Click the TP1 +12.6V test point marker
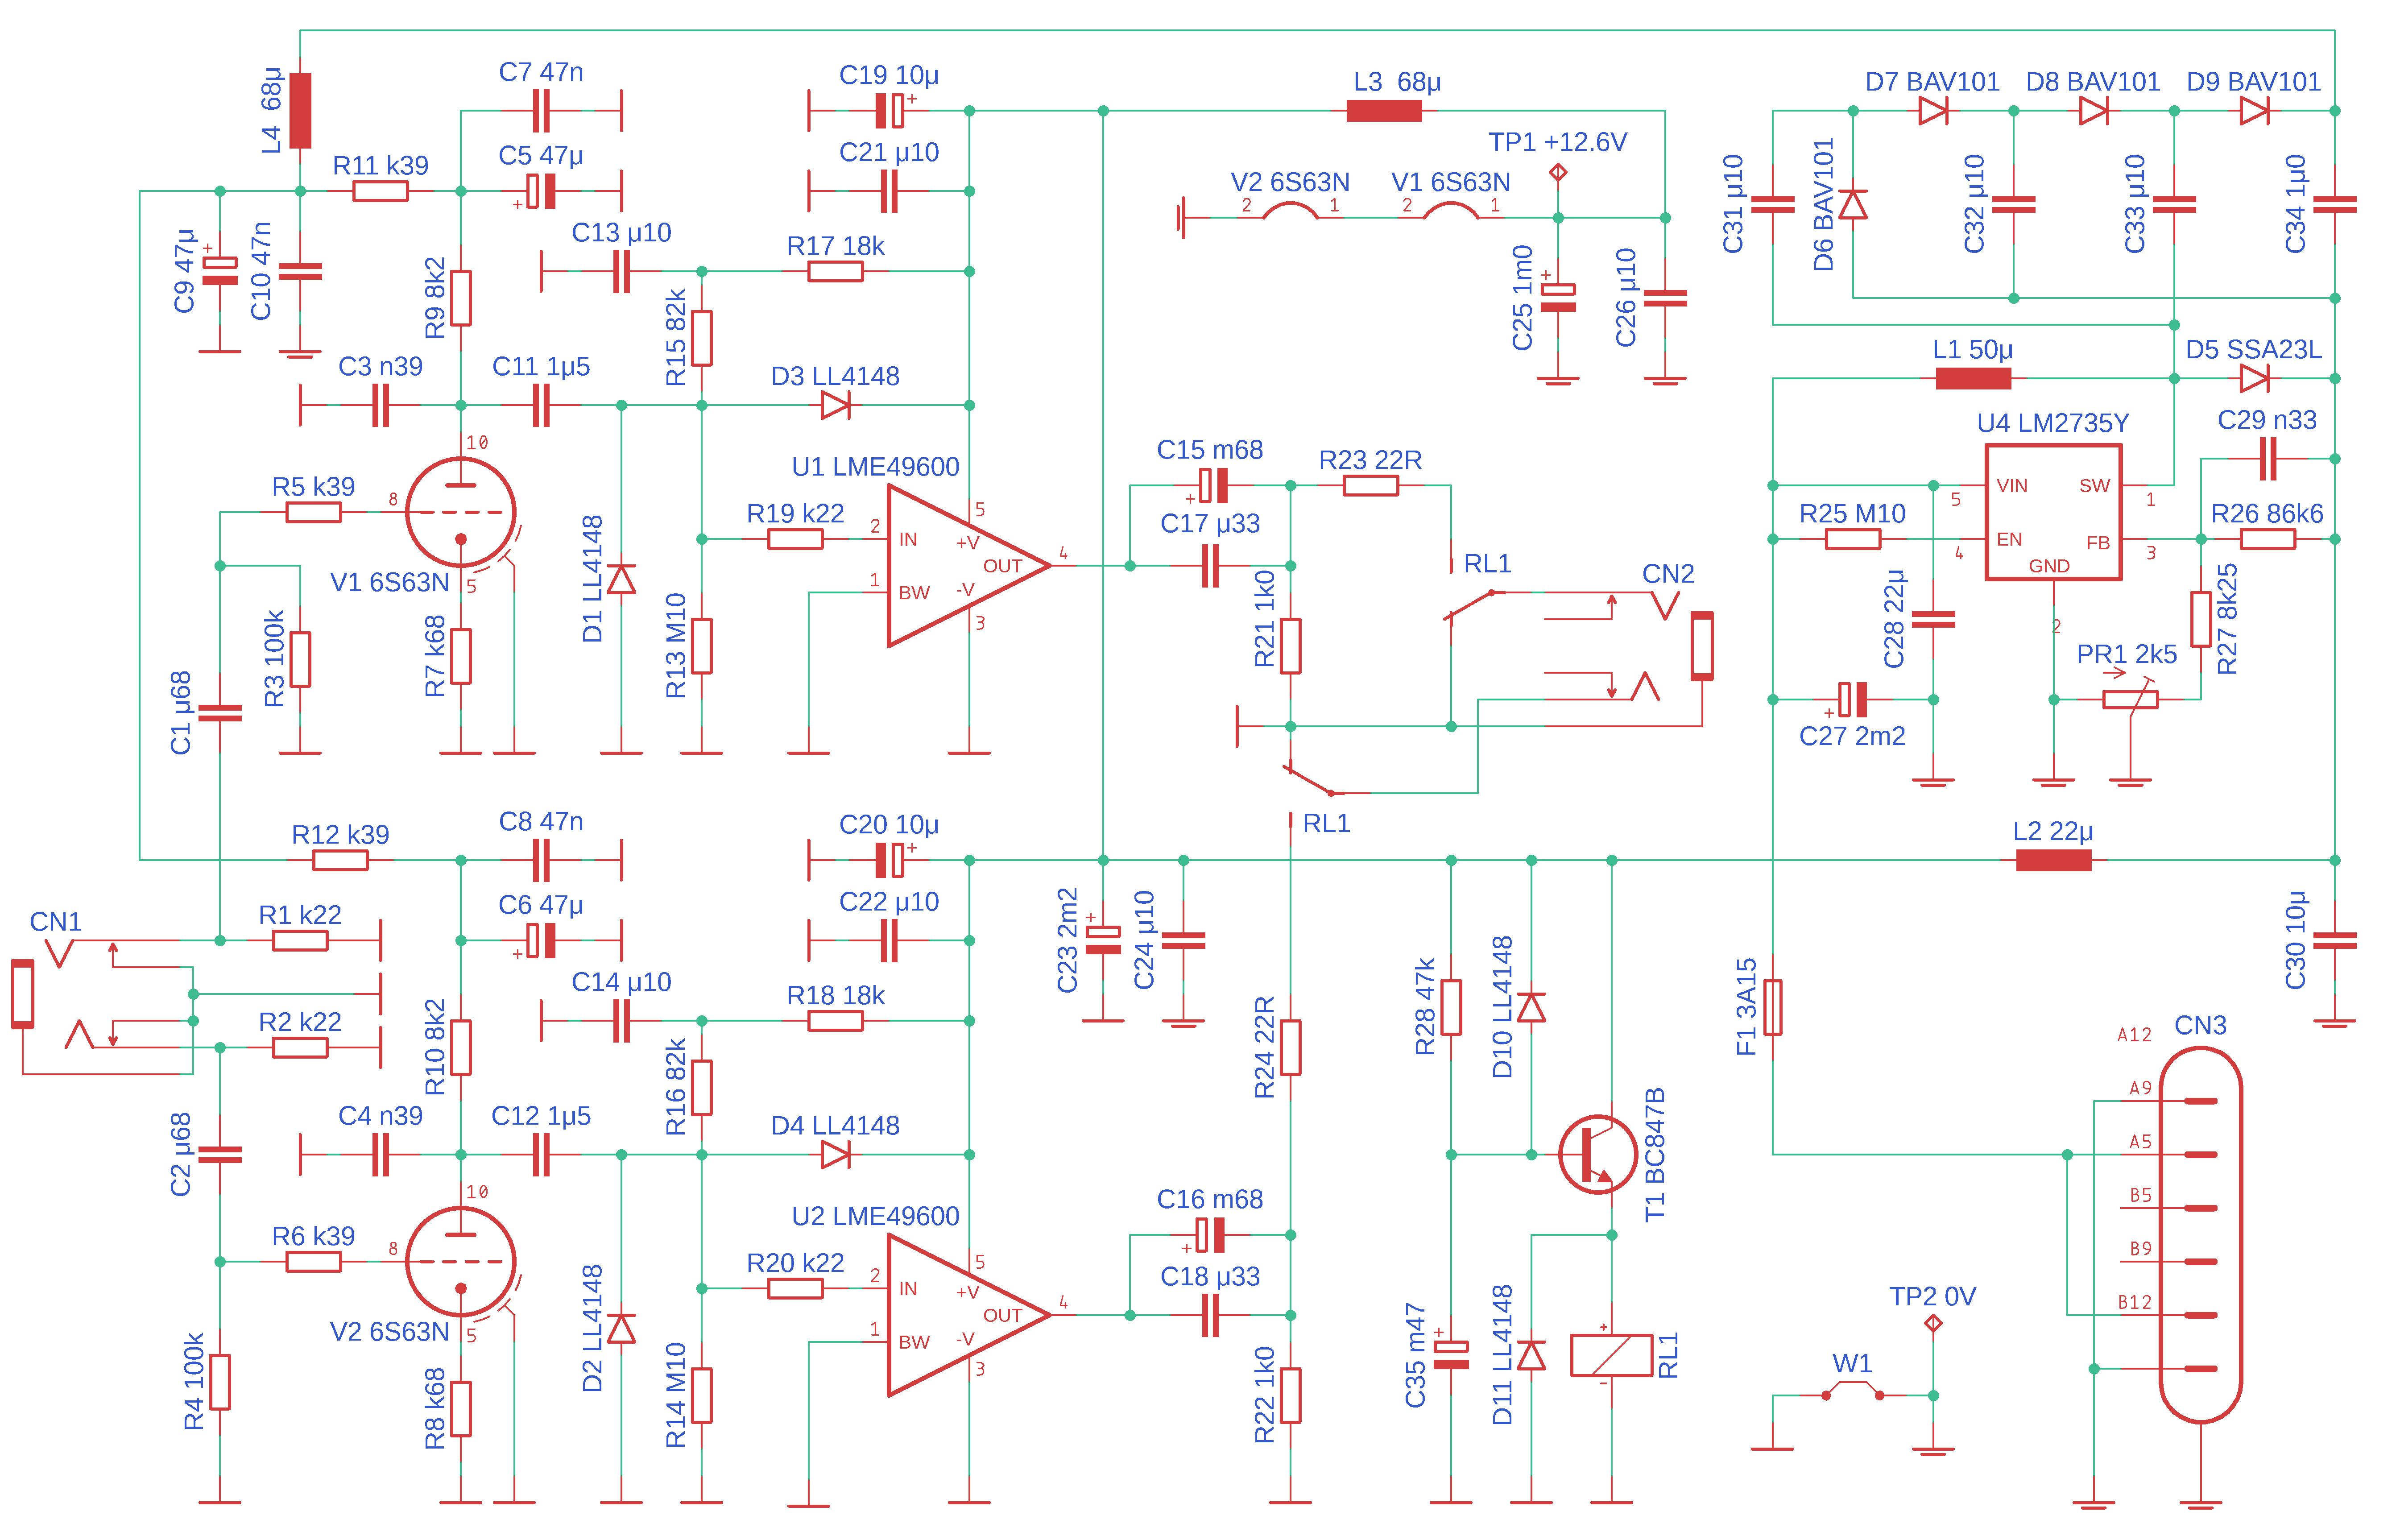2400x1540 pixels. click(x=1558, y=172)
